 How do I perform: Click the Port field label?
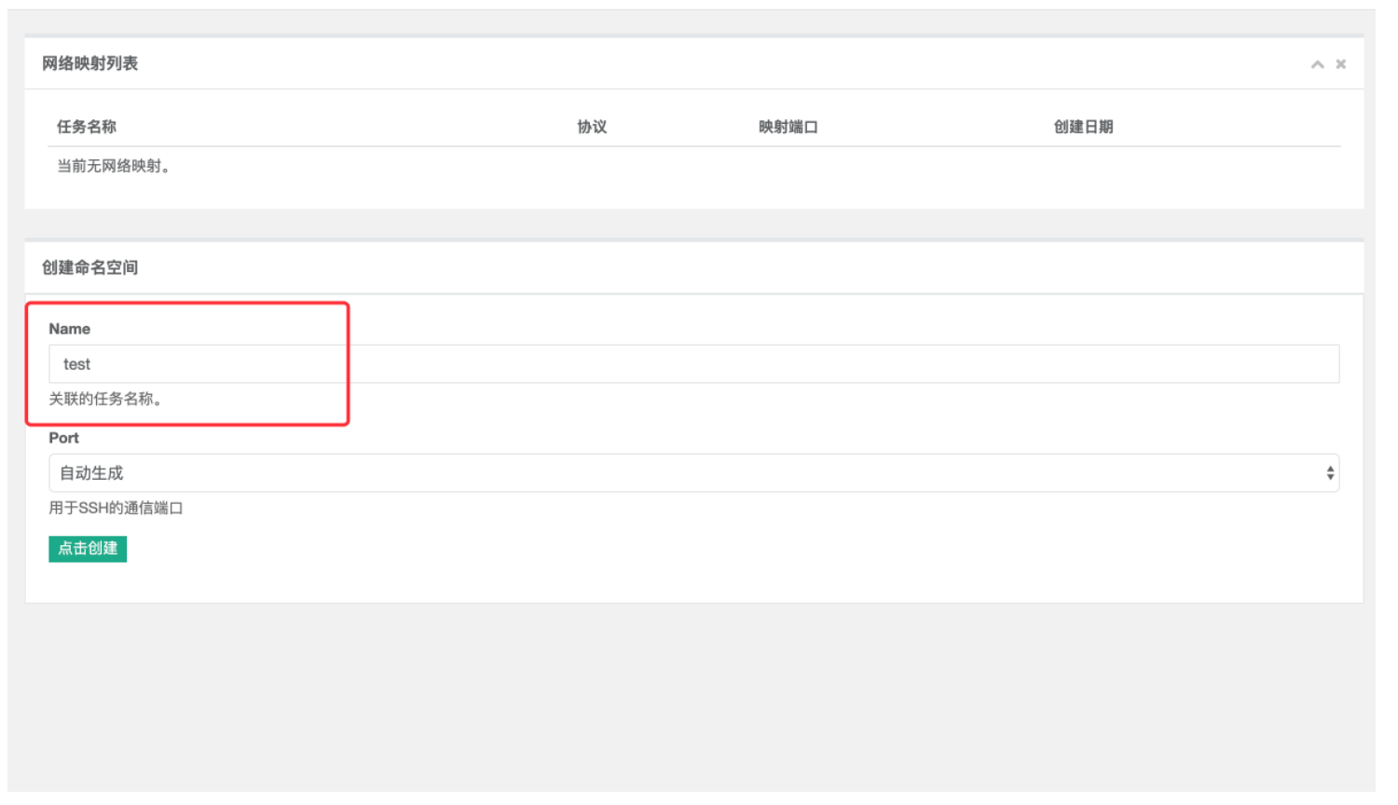64,438
